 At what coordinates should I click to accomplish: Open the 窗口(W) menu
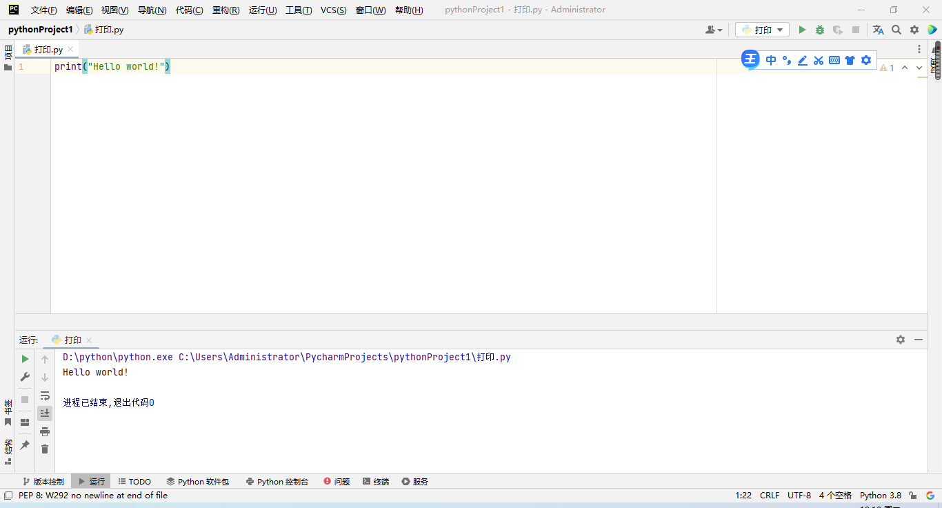(x=371, y=10)
